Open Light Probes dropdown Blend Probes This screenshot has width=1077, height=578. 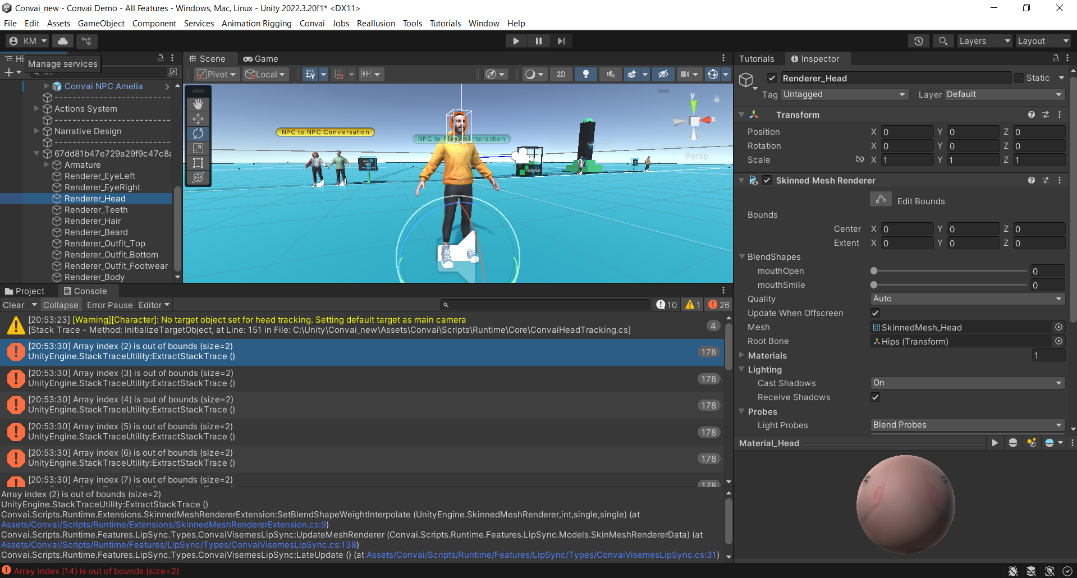968,425
